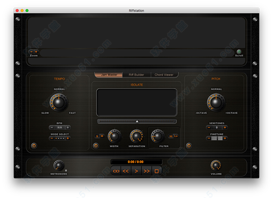Viewport: 273px width, 198px height.
Task: Click the Riffstation window title
Action: [136, 10]
